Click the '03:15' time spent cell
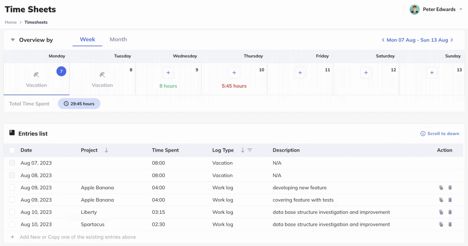This screenshot has height=246, width=468. [158, 212]
